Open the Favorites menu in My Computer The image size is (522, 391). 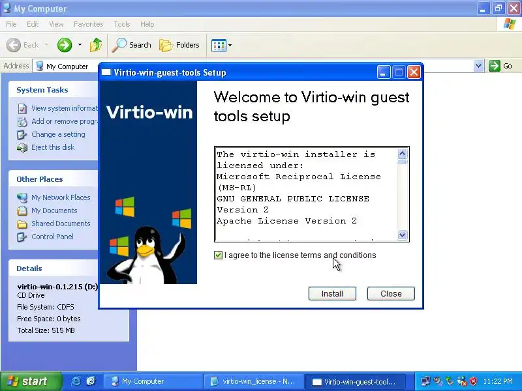tap(89, 24)
